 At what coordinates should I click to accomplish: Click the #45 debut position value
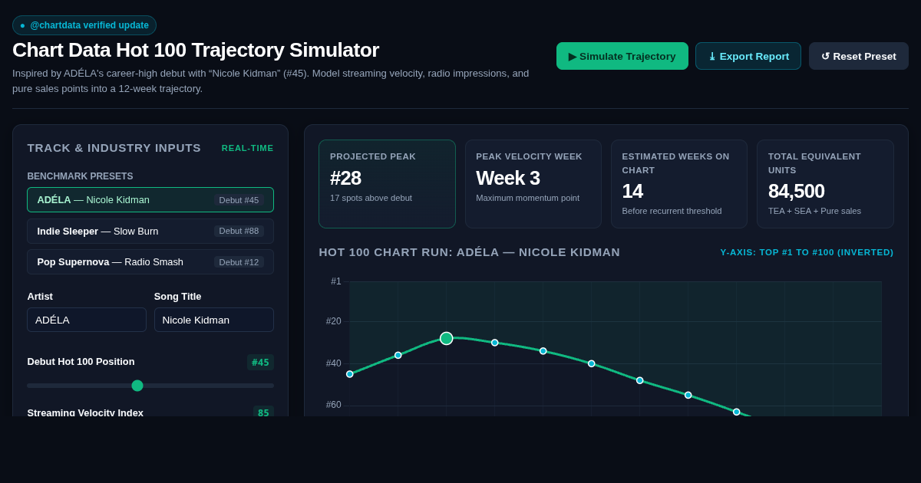pos(260,363)
